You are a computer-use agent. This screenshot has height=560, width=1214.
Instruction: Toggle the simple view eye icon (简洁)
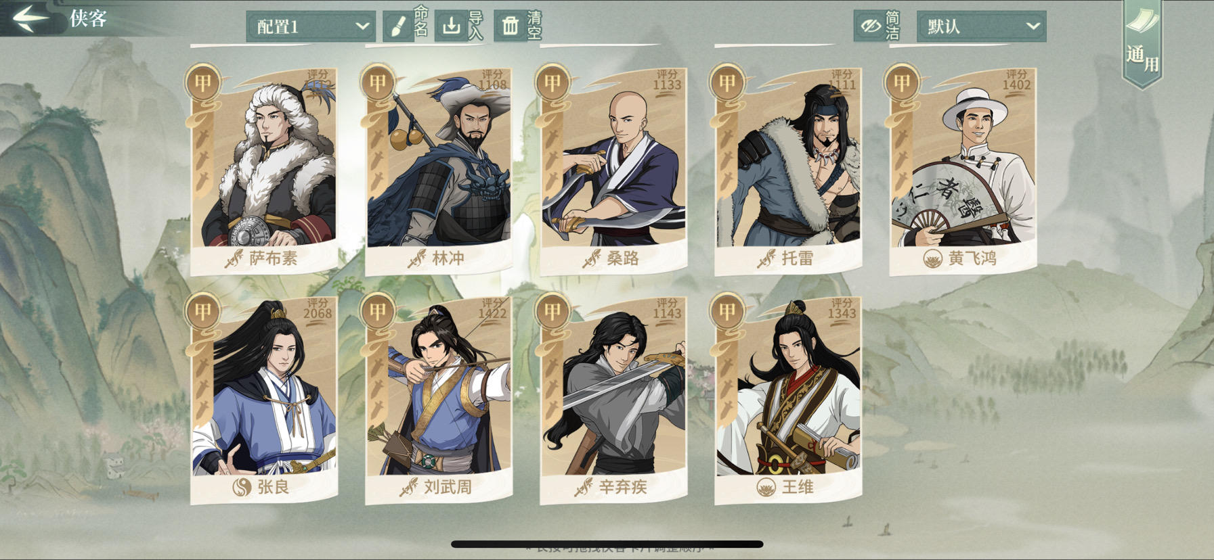tap(870, 26)
